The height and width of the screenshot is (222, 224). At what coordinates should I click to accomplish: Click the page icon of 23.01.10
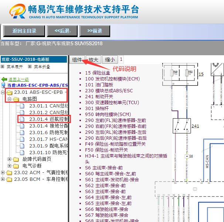point(22,153)
